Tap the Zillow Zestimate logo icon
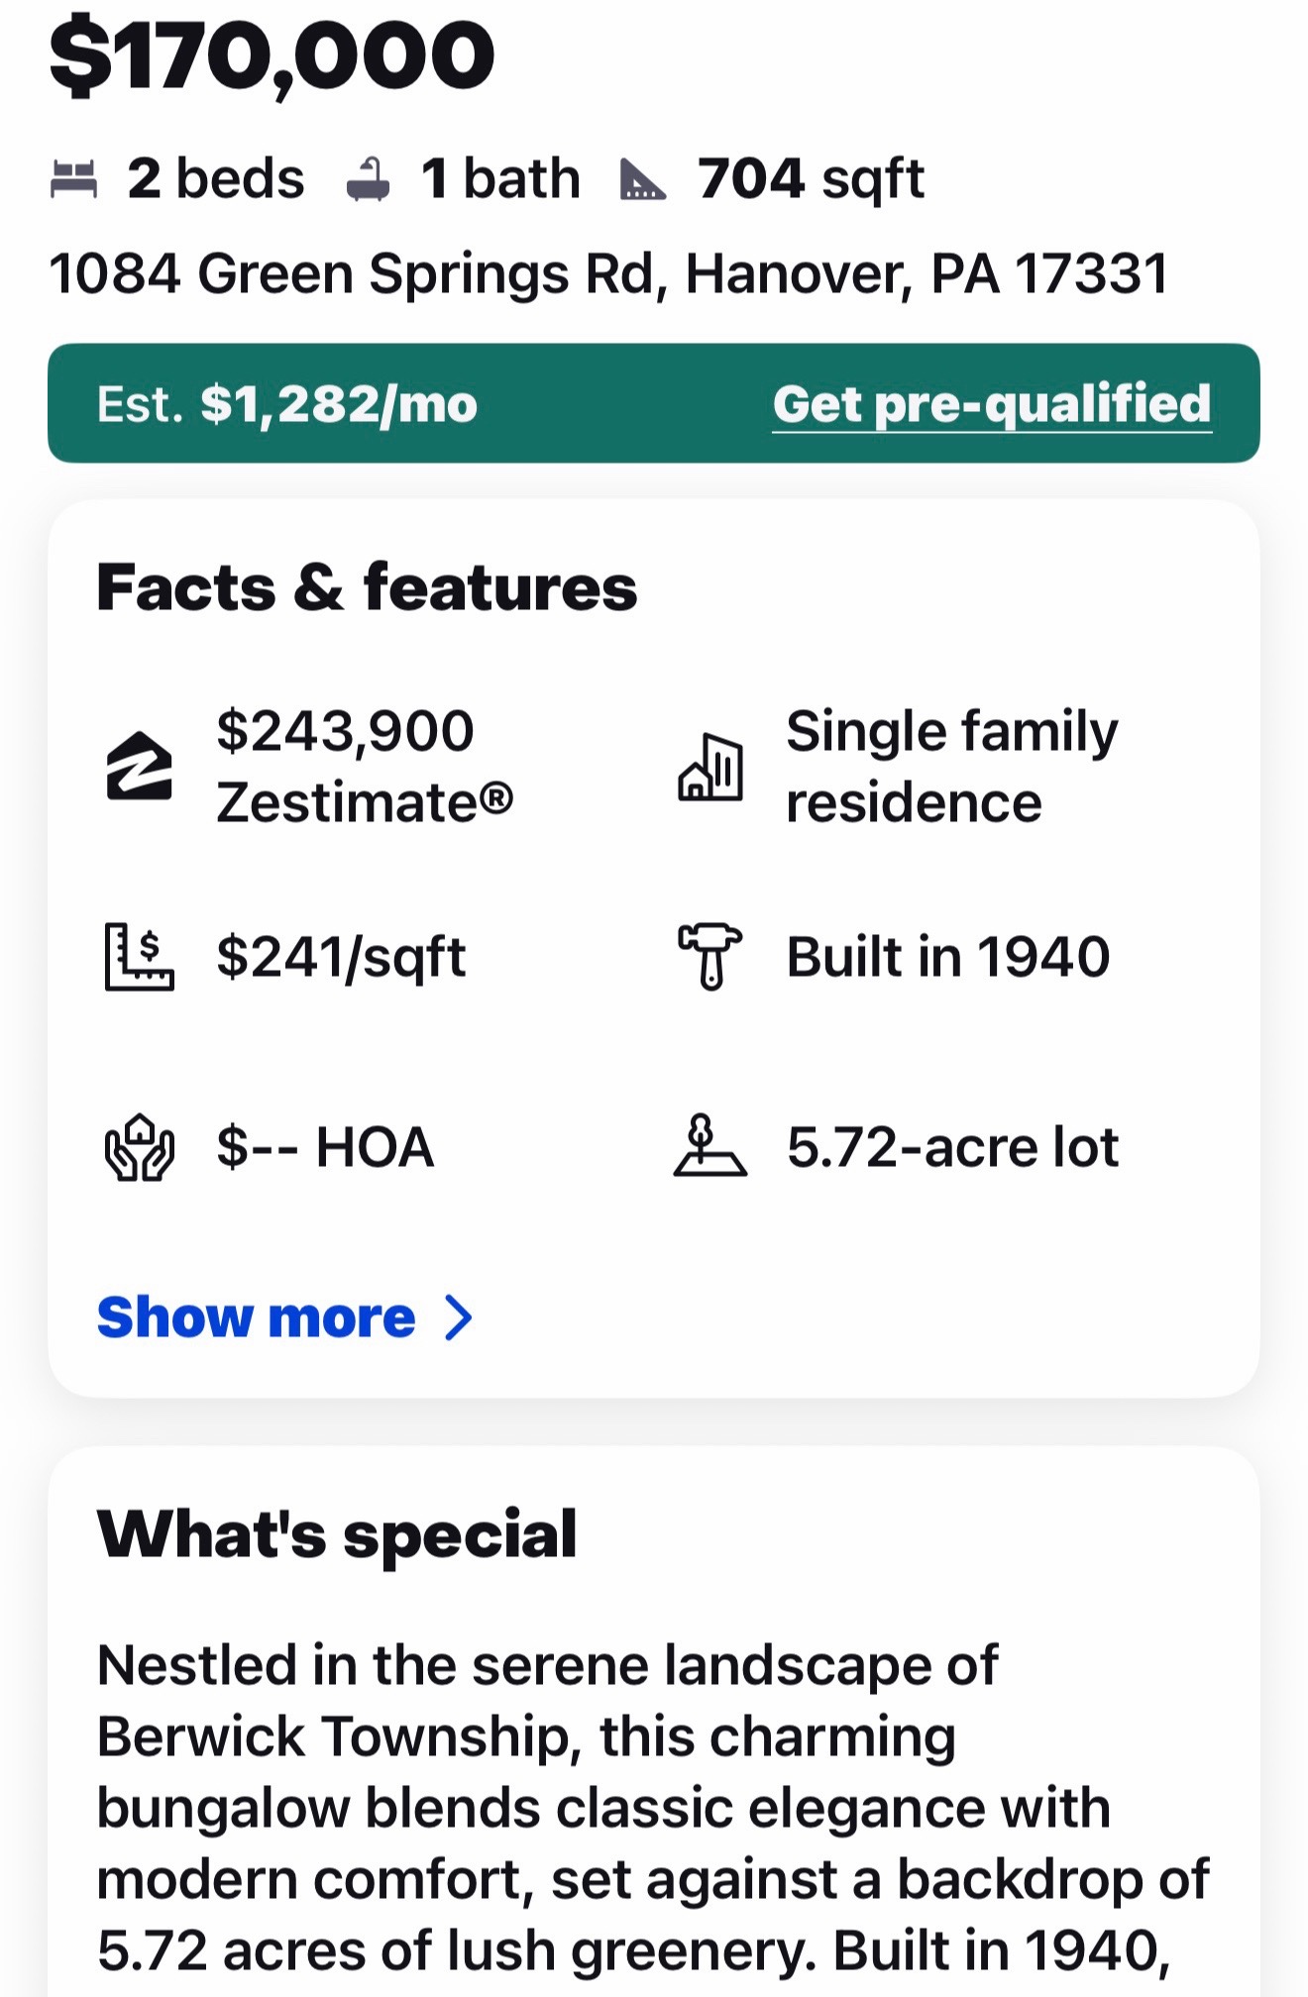Image resolution: width=1308 pixels, height=1997 pixels. [x=139, y=766]
